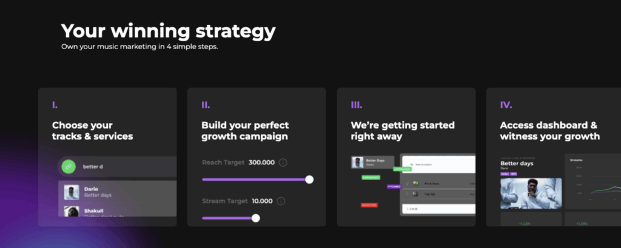
Task: Click the info icon next to Stream Target
Action: (281, 201)
